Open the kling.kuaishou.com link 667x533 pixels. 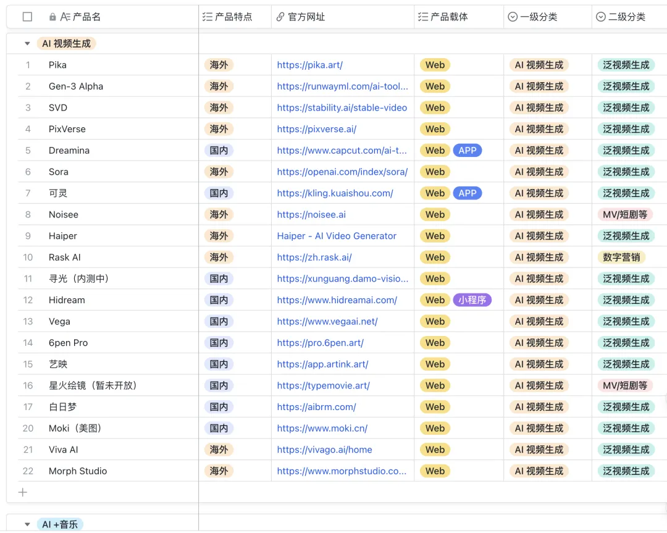coord(335,193)
